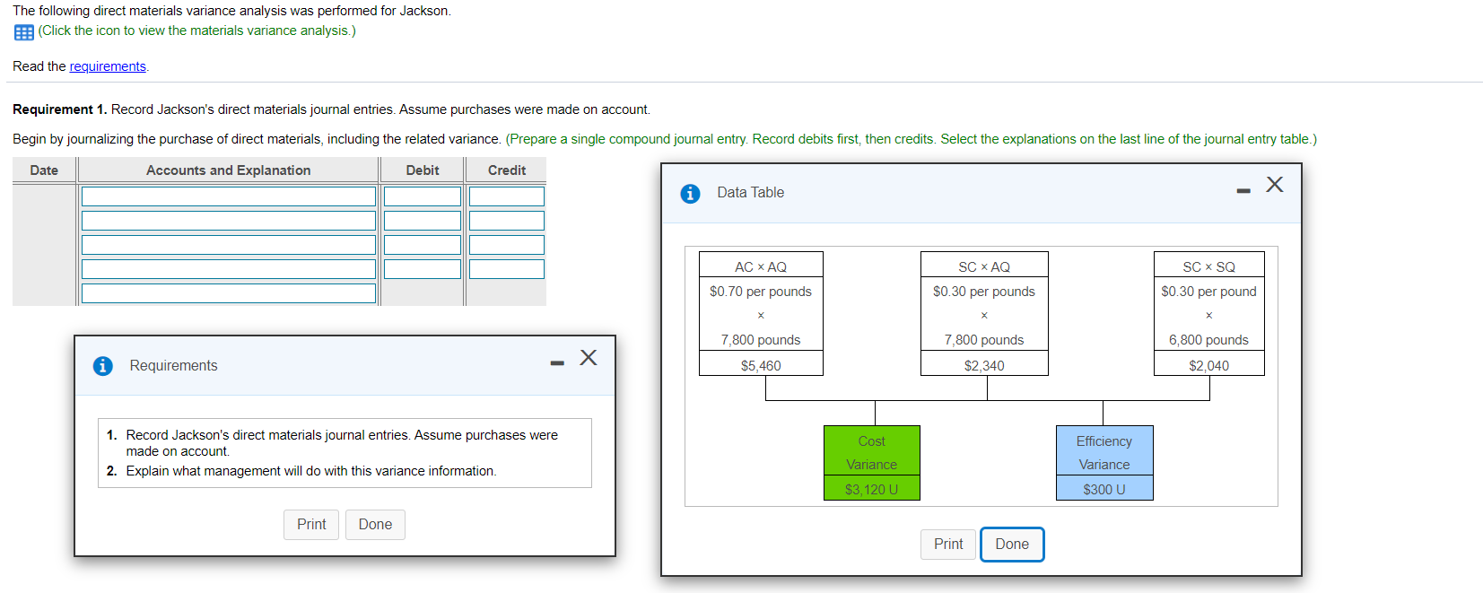Image resolution: width=1483 pixels, height=593 pixels.
Task: Select the second row account field
Action: [x=229, y=221]
